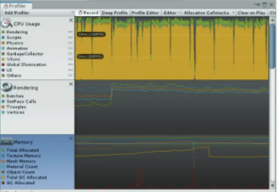Image resolution: width=280 pixels, height=192 pixels.
Task: Open Allocation Callstacks dropdown
Action: 209,13
